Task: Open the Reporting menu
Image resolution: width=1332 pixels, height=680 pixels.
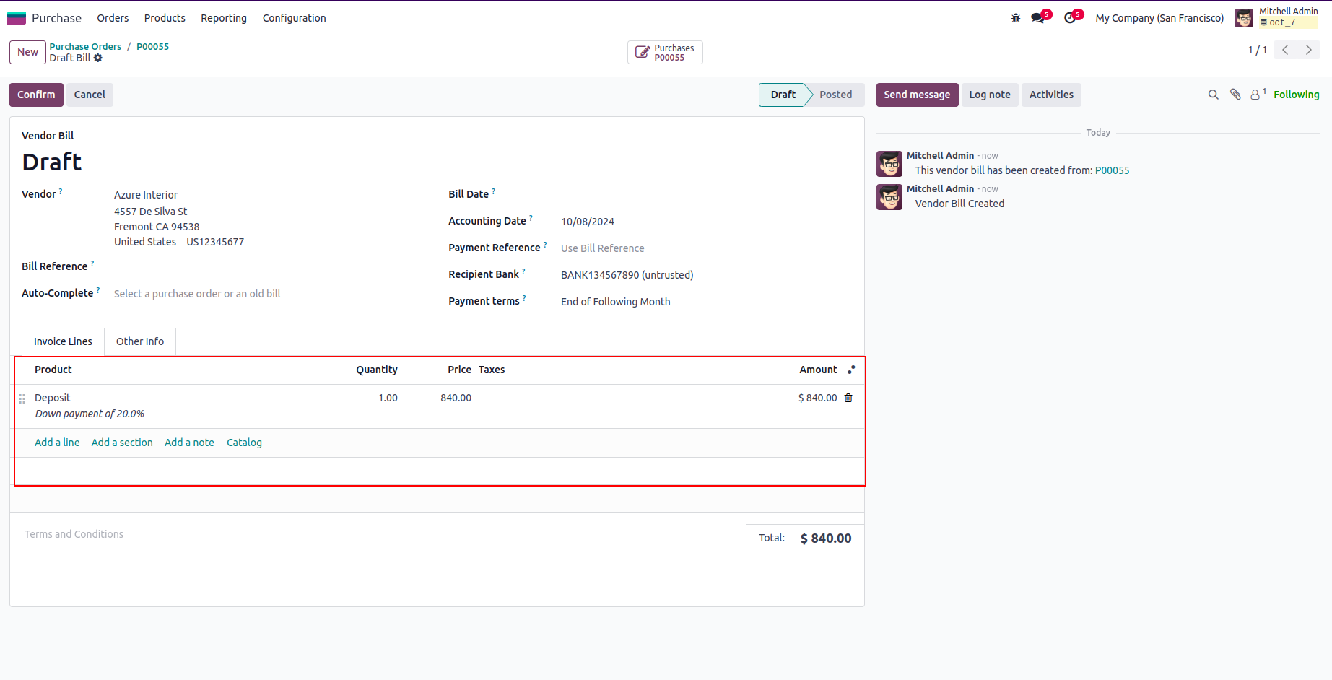Action: pyautogui.click(x=224, y=18)
